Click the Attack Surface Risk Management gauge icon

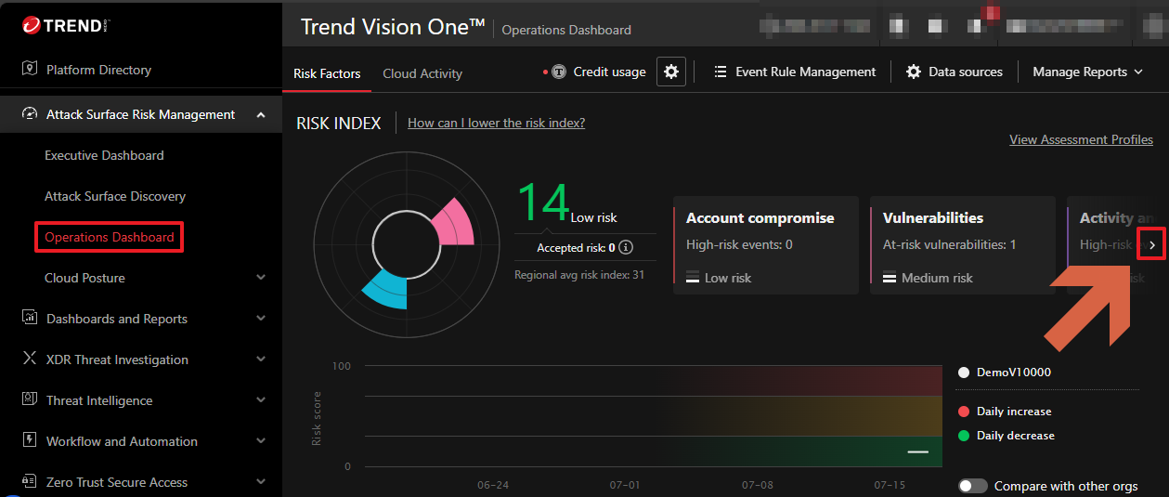[29, 114]
